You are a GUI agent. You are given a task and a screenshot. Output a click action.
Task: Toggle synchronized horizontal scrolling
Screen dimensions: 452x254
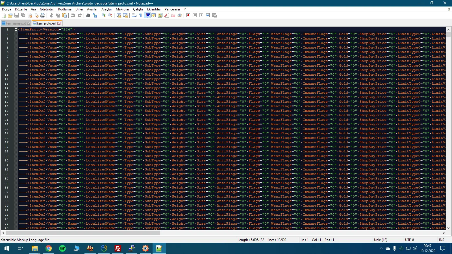click(125, 15)
